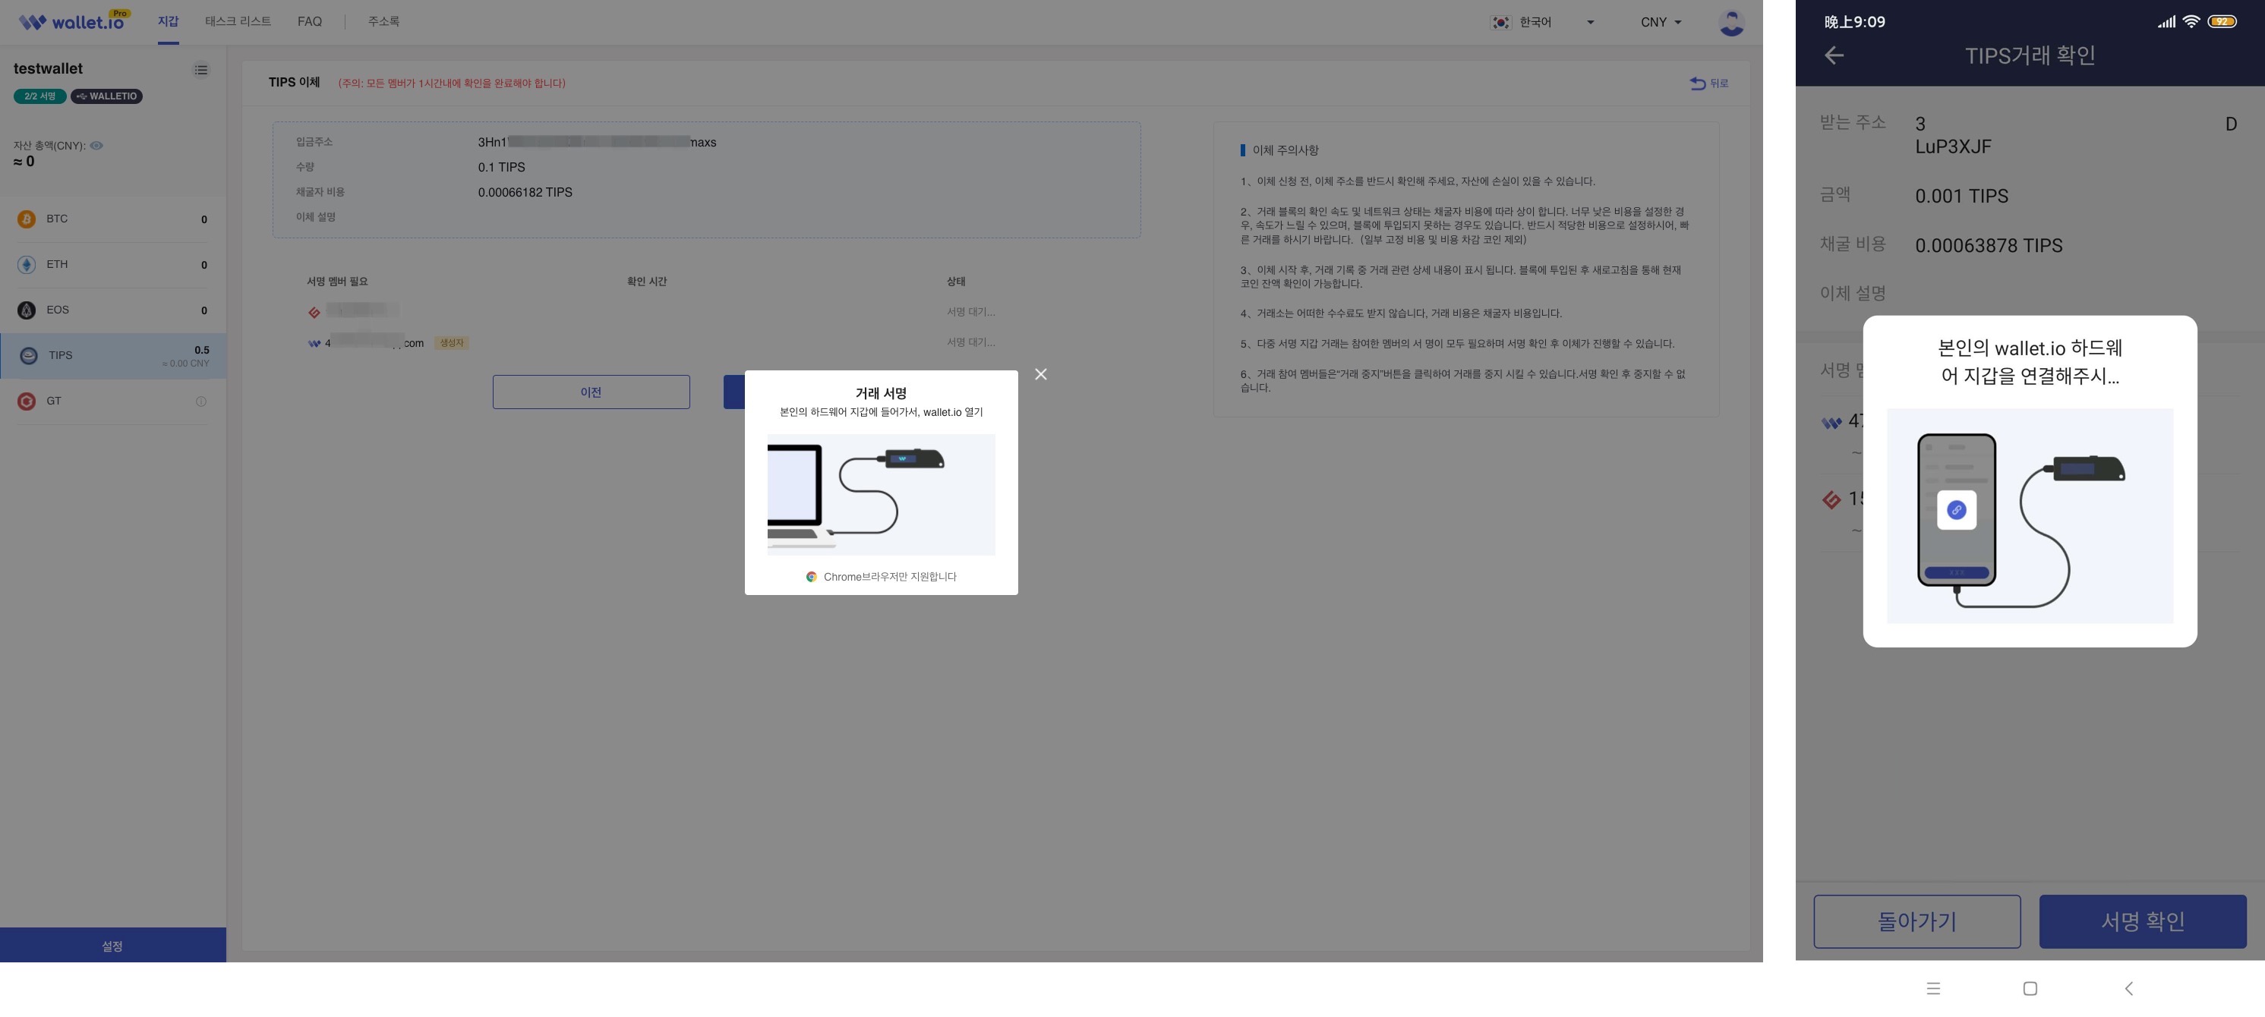Open the FAQ menu item

click(x=310, y=21)
